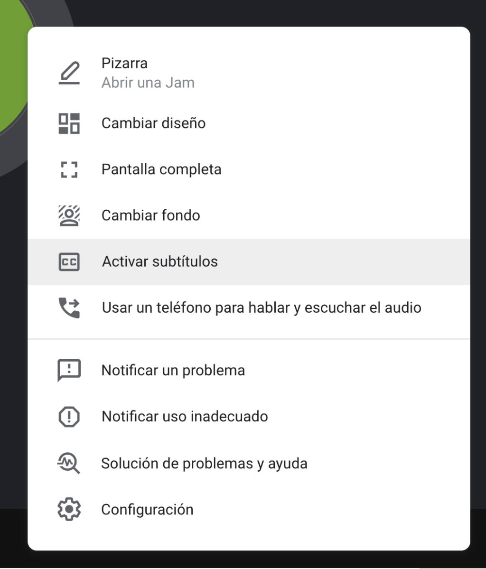Click the troubleshooting magnifier icon
This screenshot has width=486, height=569.
(69, 463)
